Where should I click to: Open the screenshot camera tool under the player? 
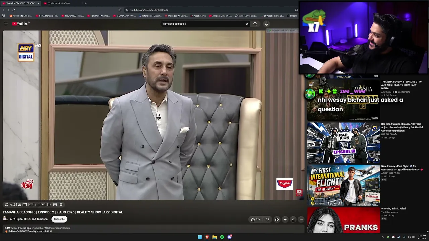click(x=55, y=205)
